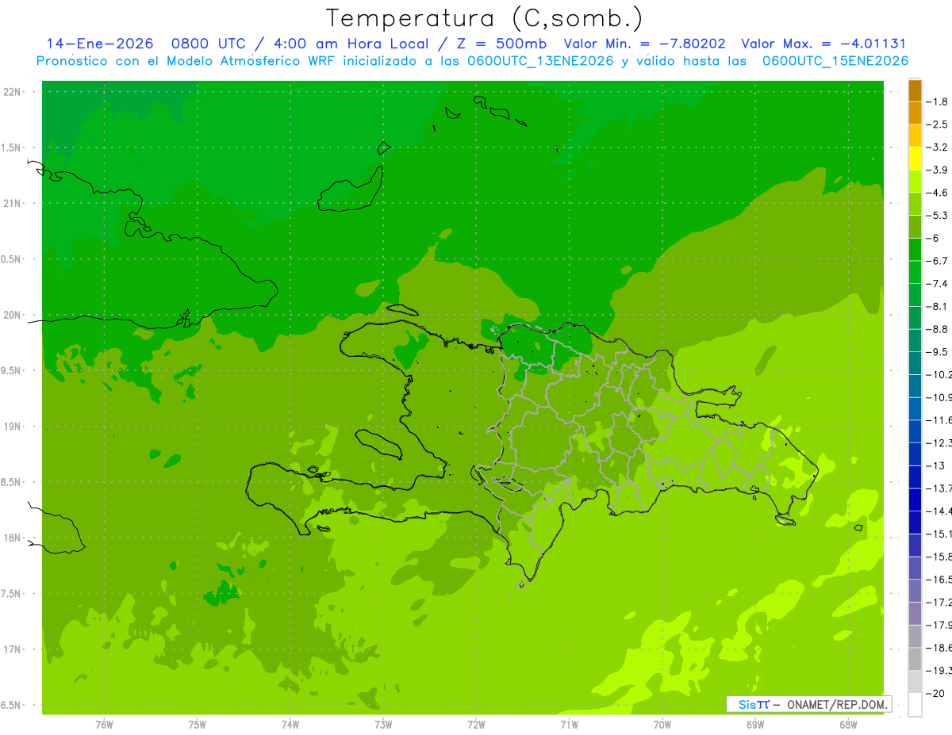Click the 20N latitude axis label
Screen dimensions: 952x735
click(x=12, y=315)
